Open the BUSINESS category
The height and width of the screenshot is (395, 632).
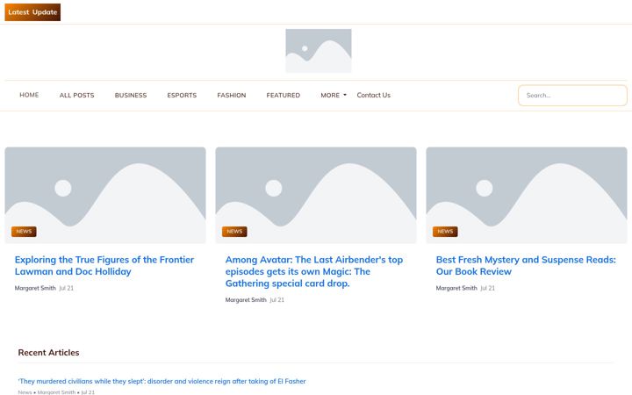click(131, 95)
